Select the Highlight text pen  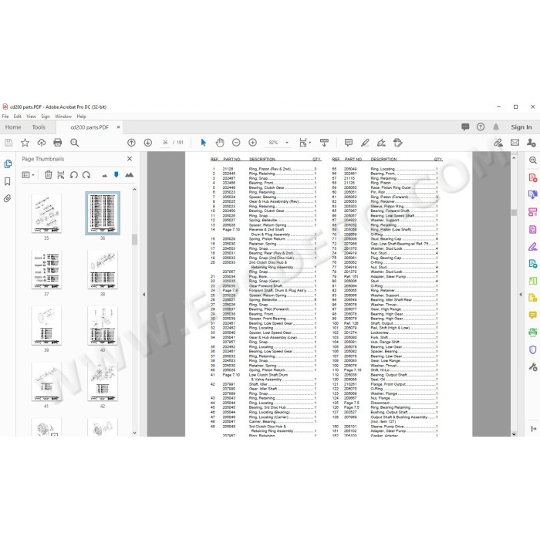[365, 143]
